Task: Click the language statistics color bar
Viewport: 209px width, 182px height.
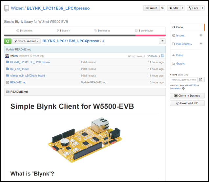Action: [x=85, y=35]
